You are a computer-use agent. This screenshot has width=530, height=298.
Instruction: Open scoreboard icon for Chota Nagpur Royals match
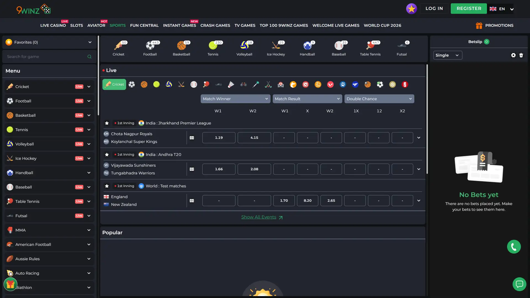192,138
